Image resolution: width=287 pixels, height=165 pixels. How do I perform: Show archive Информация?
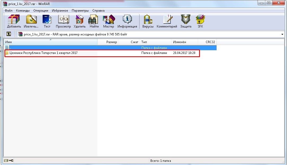[127, 21]
